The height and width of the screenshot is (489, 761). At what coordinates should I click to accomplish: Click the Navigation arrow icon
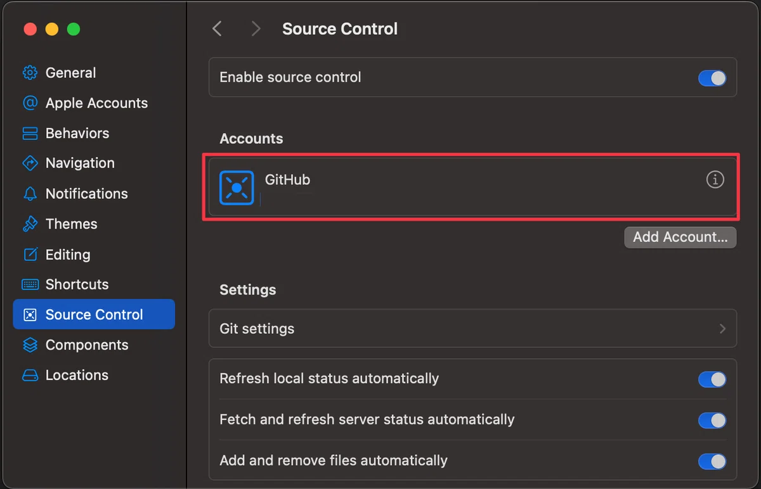click(x=30, y=163)
